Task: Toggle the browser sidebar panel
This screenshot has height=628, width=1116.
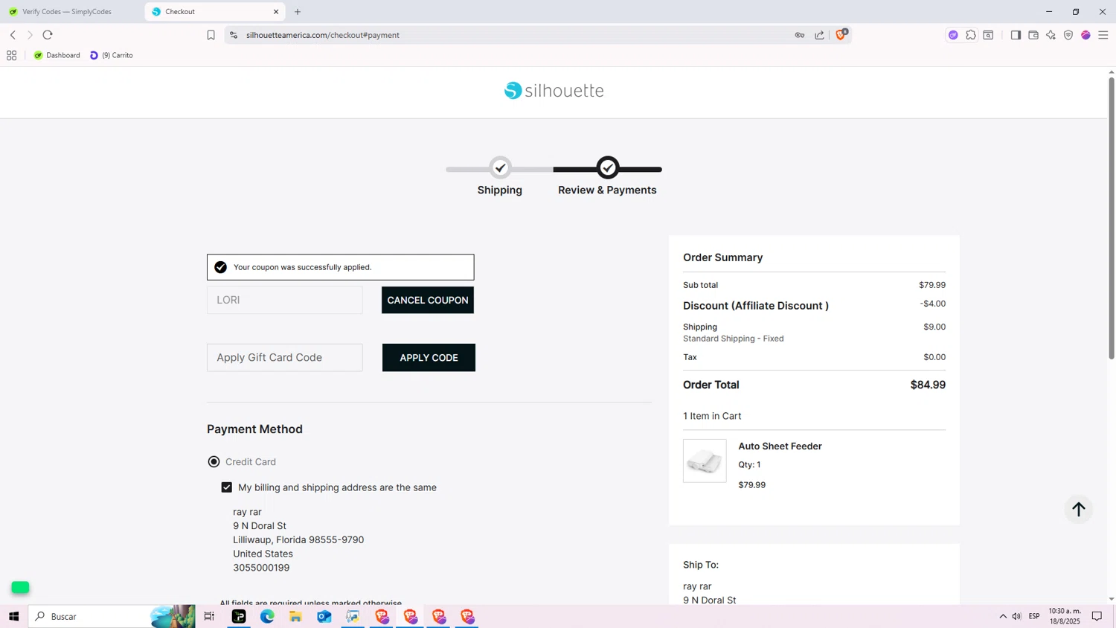Action: (1016, 35)
